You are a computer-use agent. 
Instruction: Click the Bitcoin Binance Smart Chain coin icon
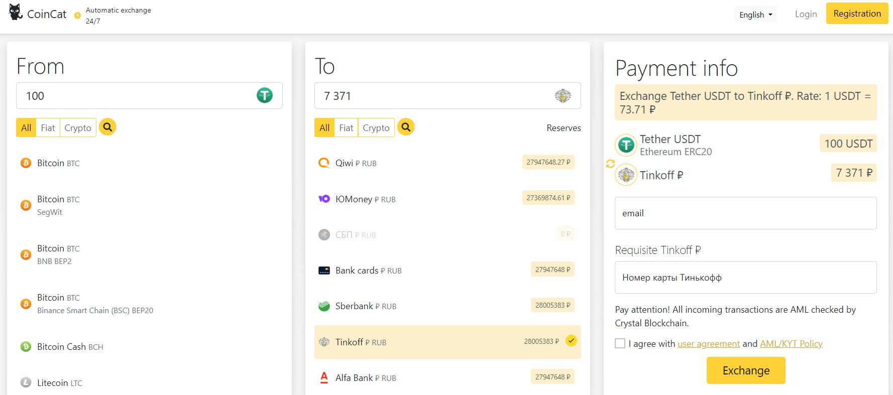[26, 304]
